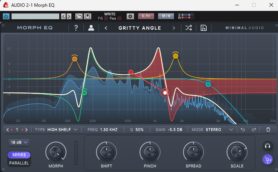Click the Q 50% value
278x172 pixels.
click(139, 130)
